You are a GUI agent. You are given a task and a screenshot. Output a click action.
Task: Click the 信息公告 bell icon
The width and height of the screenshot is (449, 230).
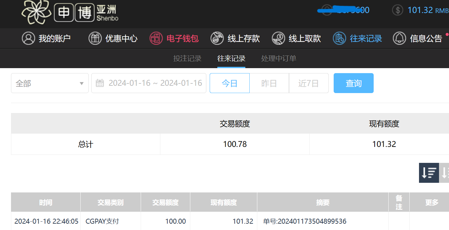coord(399,38)
